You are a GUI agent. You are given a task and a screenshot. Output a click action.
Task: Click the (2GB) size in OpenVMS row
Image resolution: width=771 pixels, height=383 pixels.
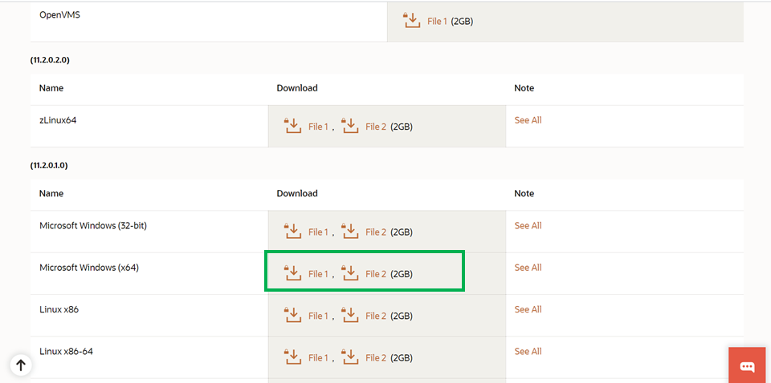[463, 22]
